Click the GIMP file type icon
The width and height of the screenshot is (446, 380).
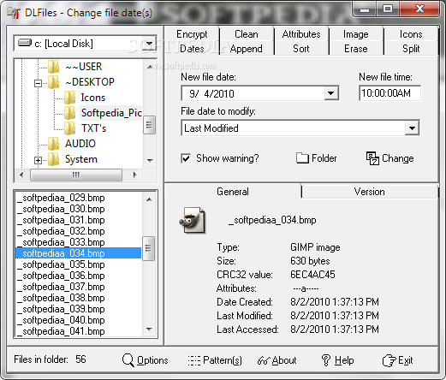point(193,220)
